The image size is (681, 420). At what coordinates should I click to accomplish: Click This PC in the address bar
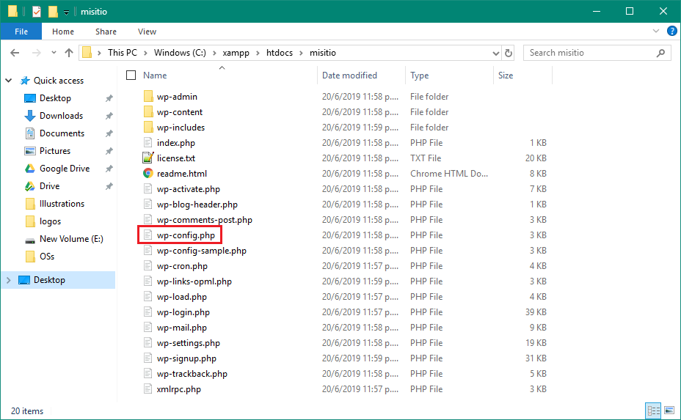(122, 53)
